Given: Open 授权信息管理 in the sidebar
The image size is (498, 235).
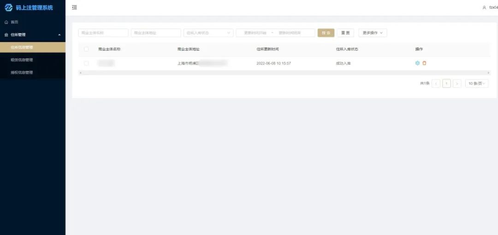Looking at the screenshot, I should pyautogui.click(x=22, y=72).
